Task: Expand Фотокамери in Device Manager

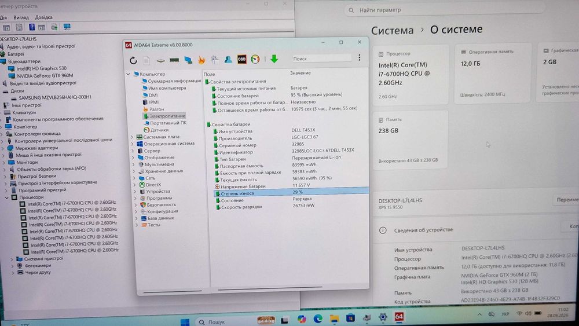Action: pos(13,266)
